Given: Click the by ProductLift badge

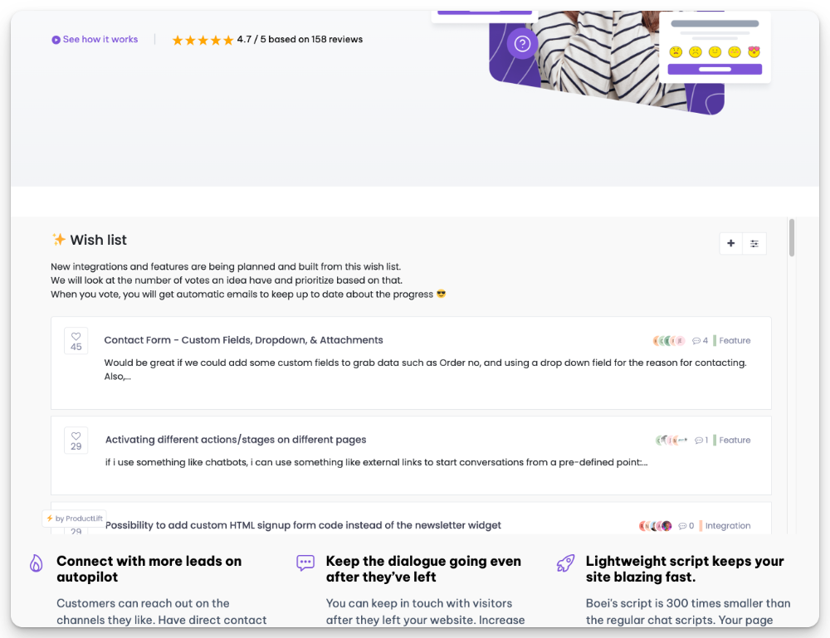Looking at the screenshot, I should tap(75, 519).
